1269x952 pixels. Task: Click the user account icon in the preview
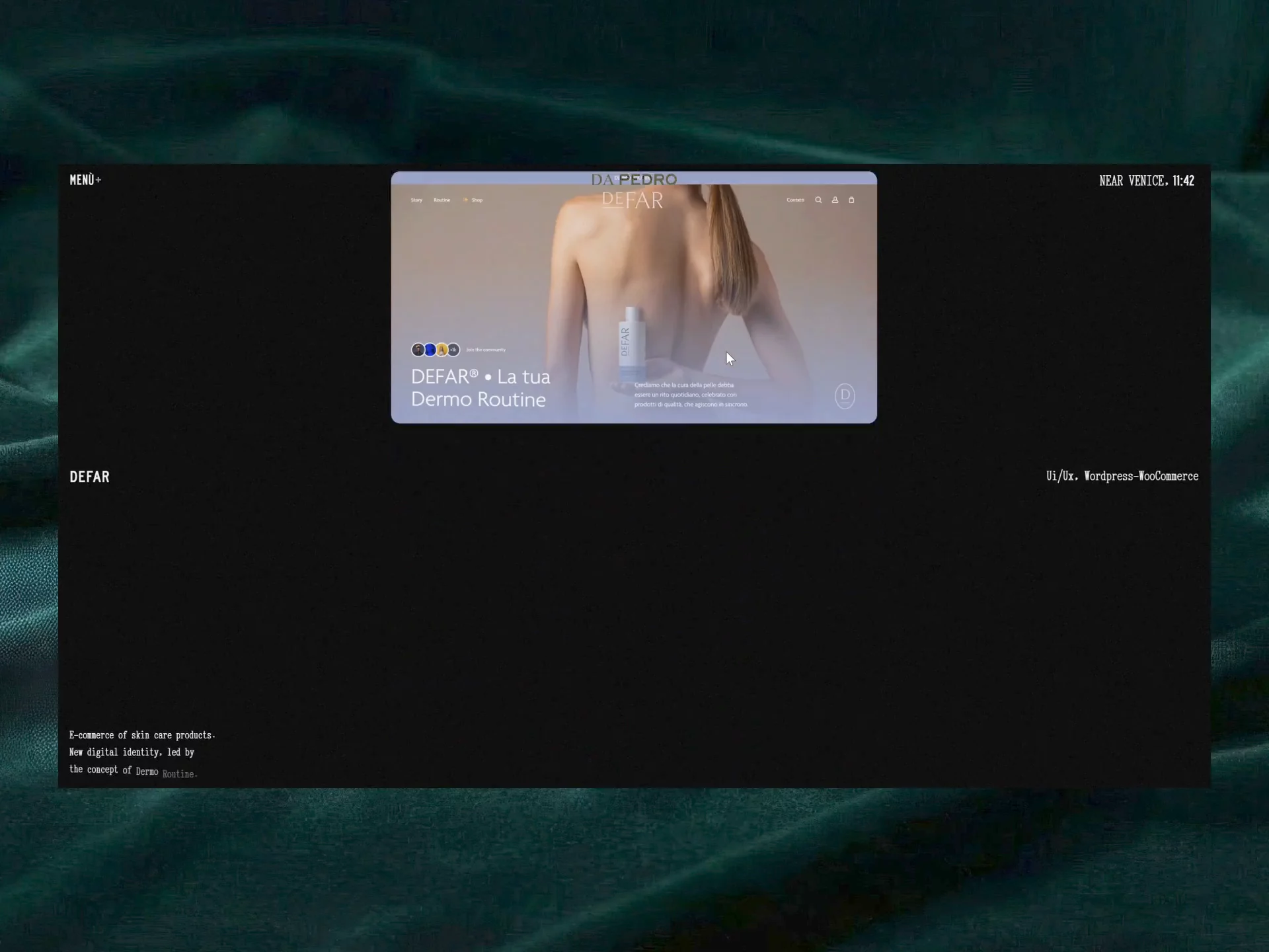point(835,200)
